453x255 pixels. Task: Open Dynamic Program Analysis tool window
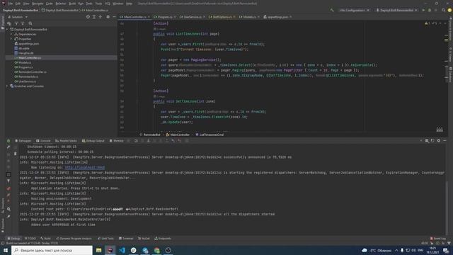(74, 239)
